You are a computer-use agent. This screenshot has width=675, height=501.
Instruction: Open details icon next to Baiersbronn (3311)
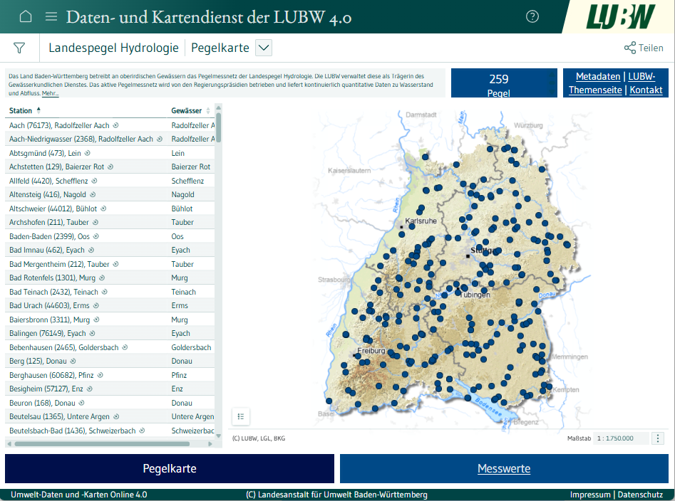(x=96, y=320)
